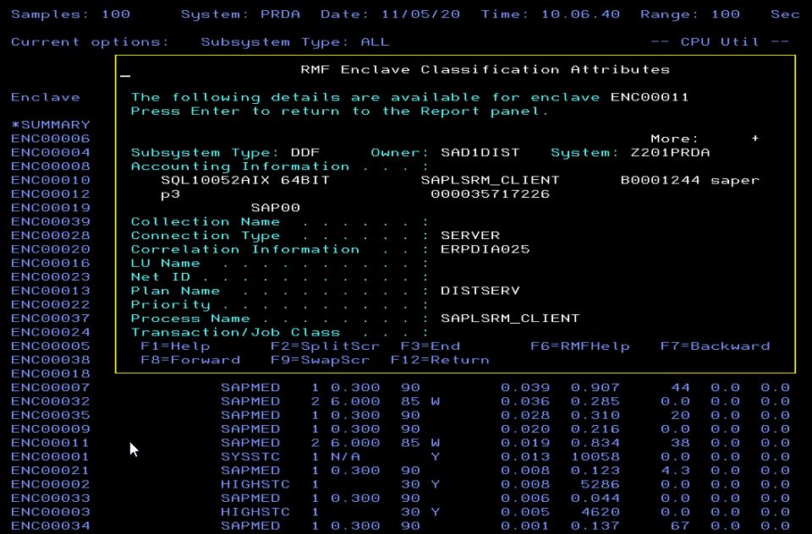Select enclave ENC00023 in the list
Image resolution: width=812 pixels, height=534 pixels.
coord(50,277)
